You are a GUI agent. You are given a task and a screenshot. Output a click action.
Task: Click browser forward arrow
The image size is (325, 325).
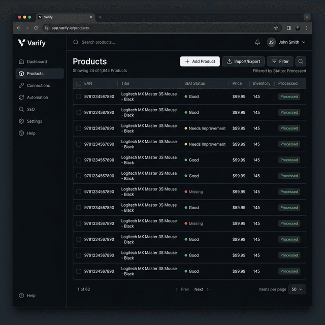27,28
